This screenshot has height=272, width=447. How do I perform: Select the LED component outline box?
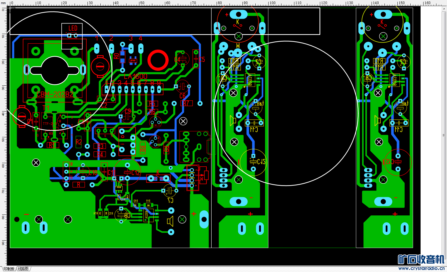[72, 36]
